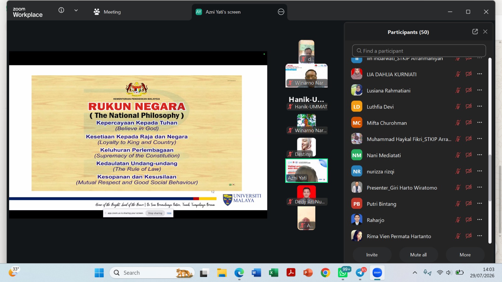Open WhatsApp from the taskbar

click(x=343, y=273)
